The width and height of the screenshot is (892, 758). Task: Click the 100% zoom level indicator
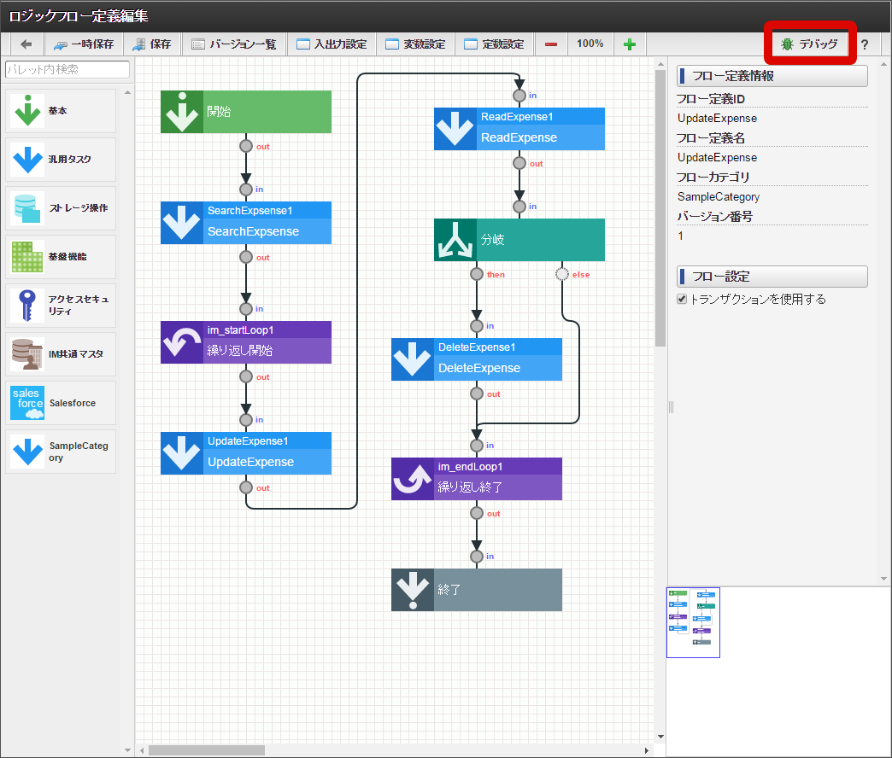(x=590, y=44)
